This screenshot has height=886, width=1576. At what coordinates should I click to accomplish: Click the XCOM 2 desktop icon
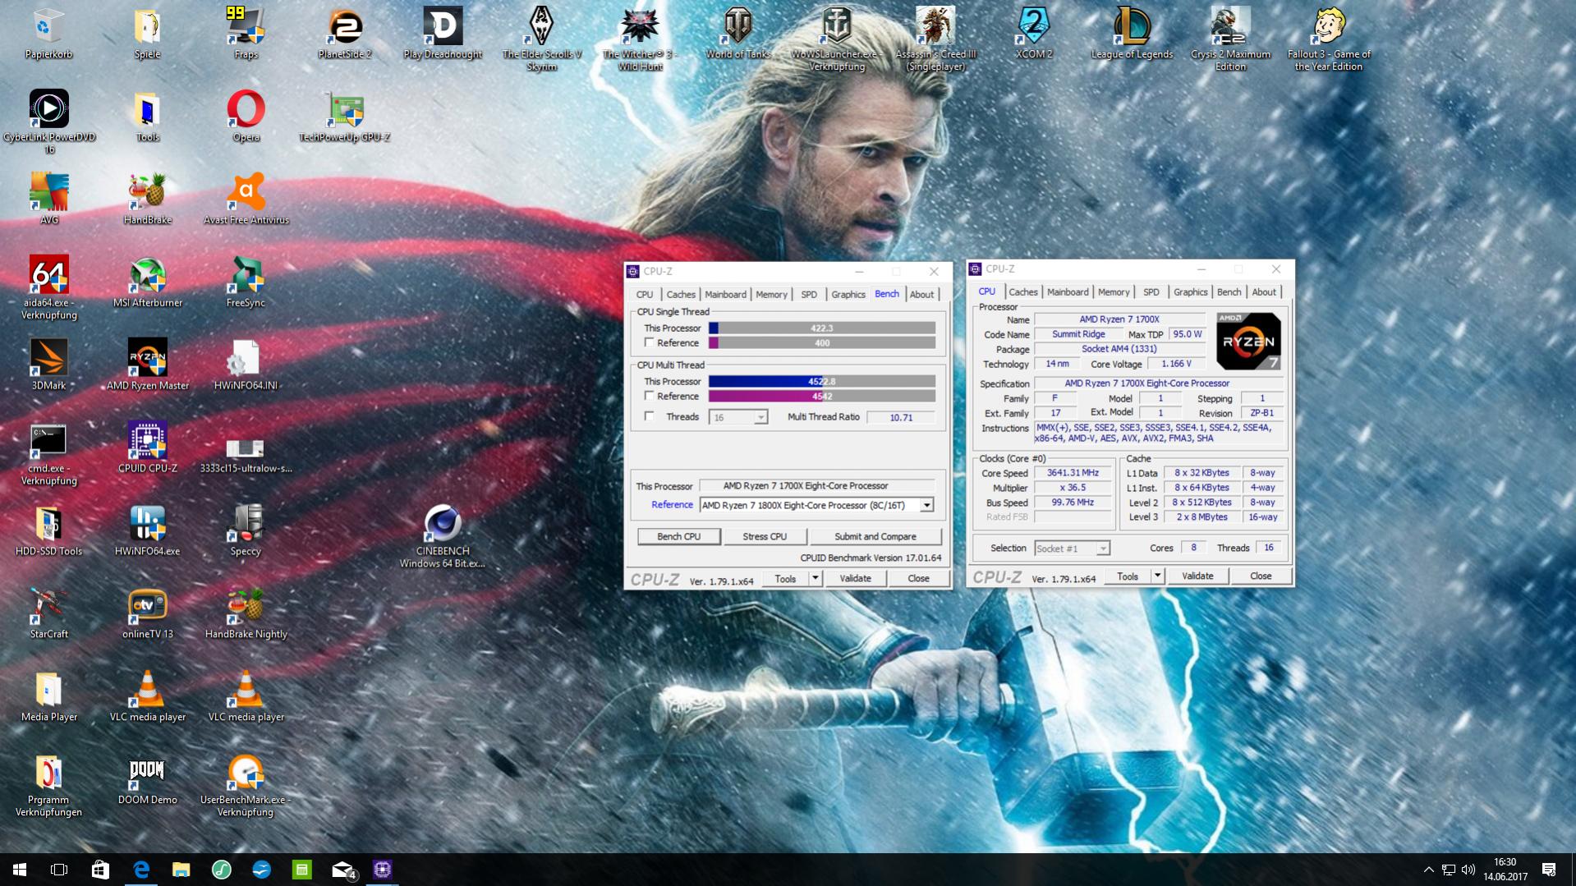pyautogui.click(x=1033, y=33)
